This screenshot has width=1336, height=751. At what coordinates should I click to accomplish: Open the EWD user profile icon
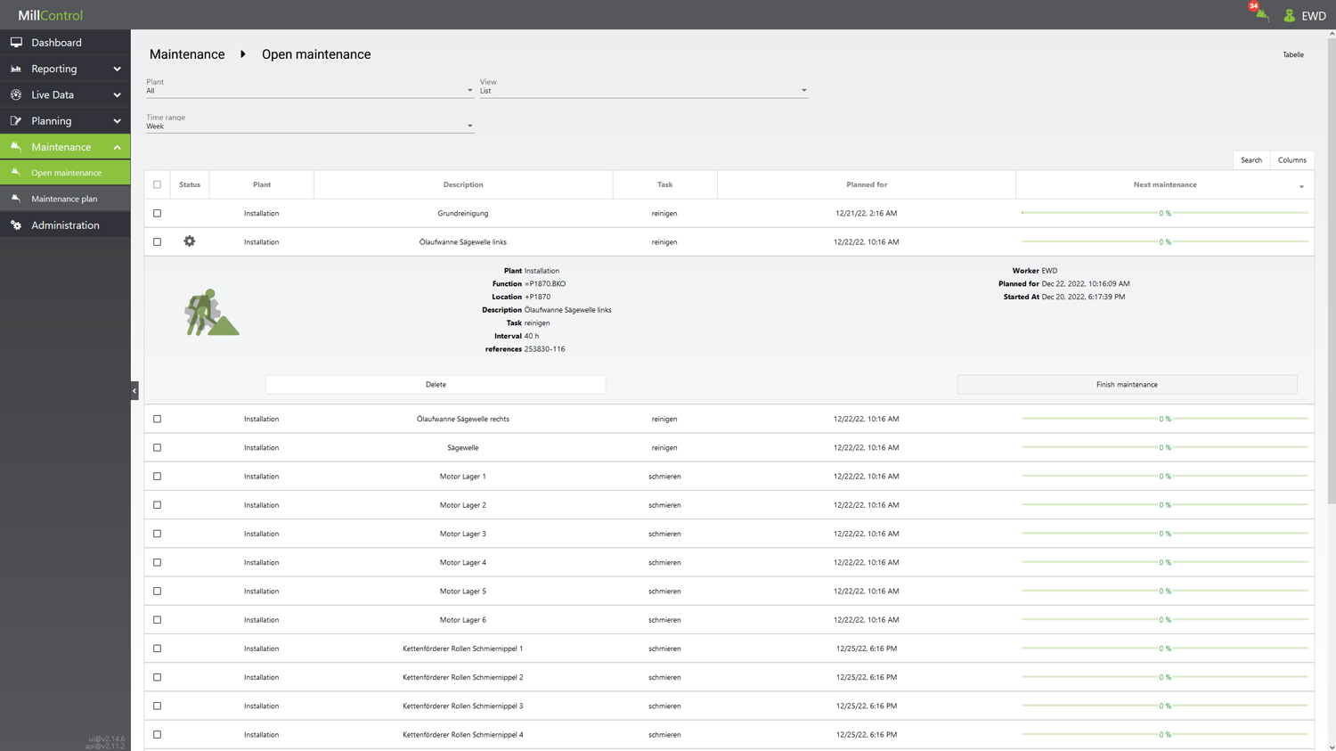(1289, 15)
